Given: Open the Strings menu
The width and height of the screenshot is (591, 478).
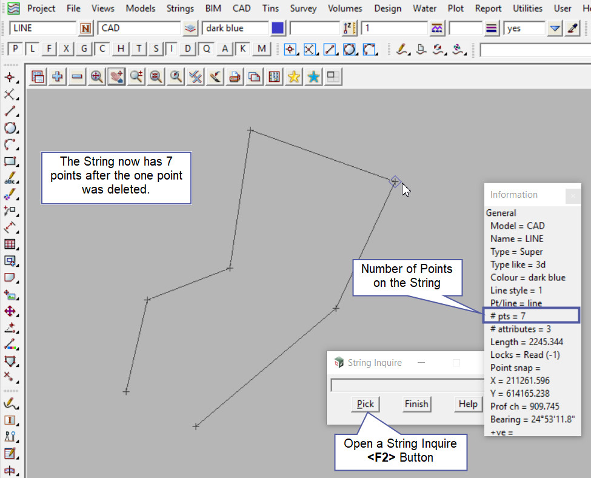Looking at the screenshot, I should [180, 8].
